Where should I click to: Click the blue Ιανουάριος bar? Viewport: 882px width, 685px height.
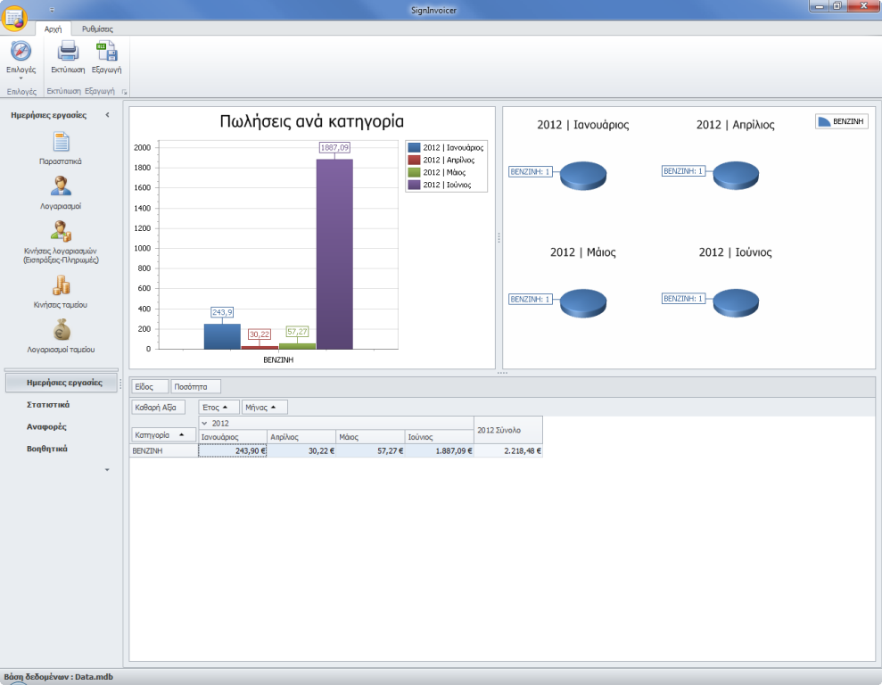click(x=222, y=336)
